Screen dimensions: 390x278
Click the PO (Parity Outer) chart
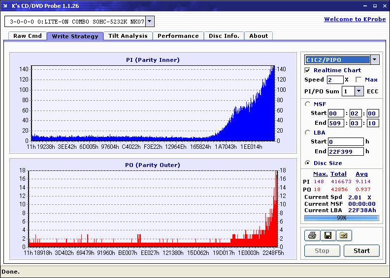153,209
